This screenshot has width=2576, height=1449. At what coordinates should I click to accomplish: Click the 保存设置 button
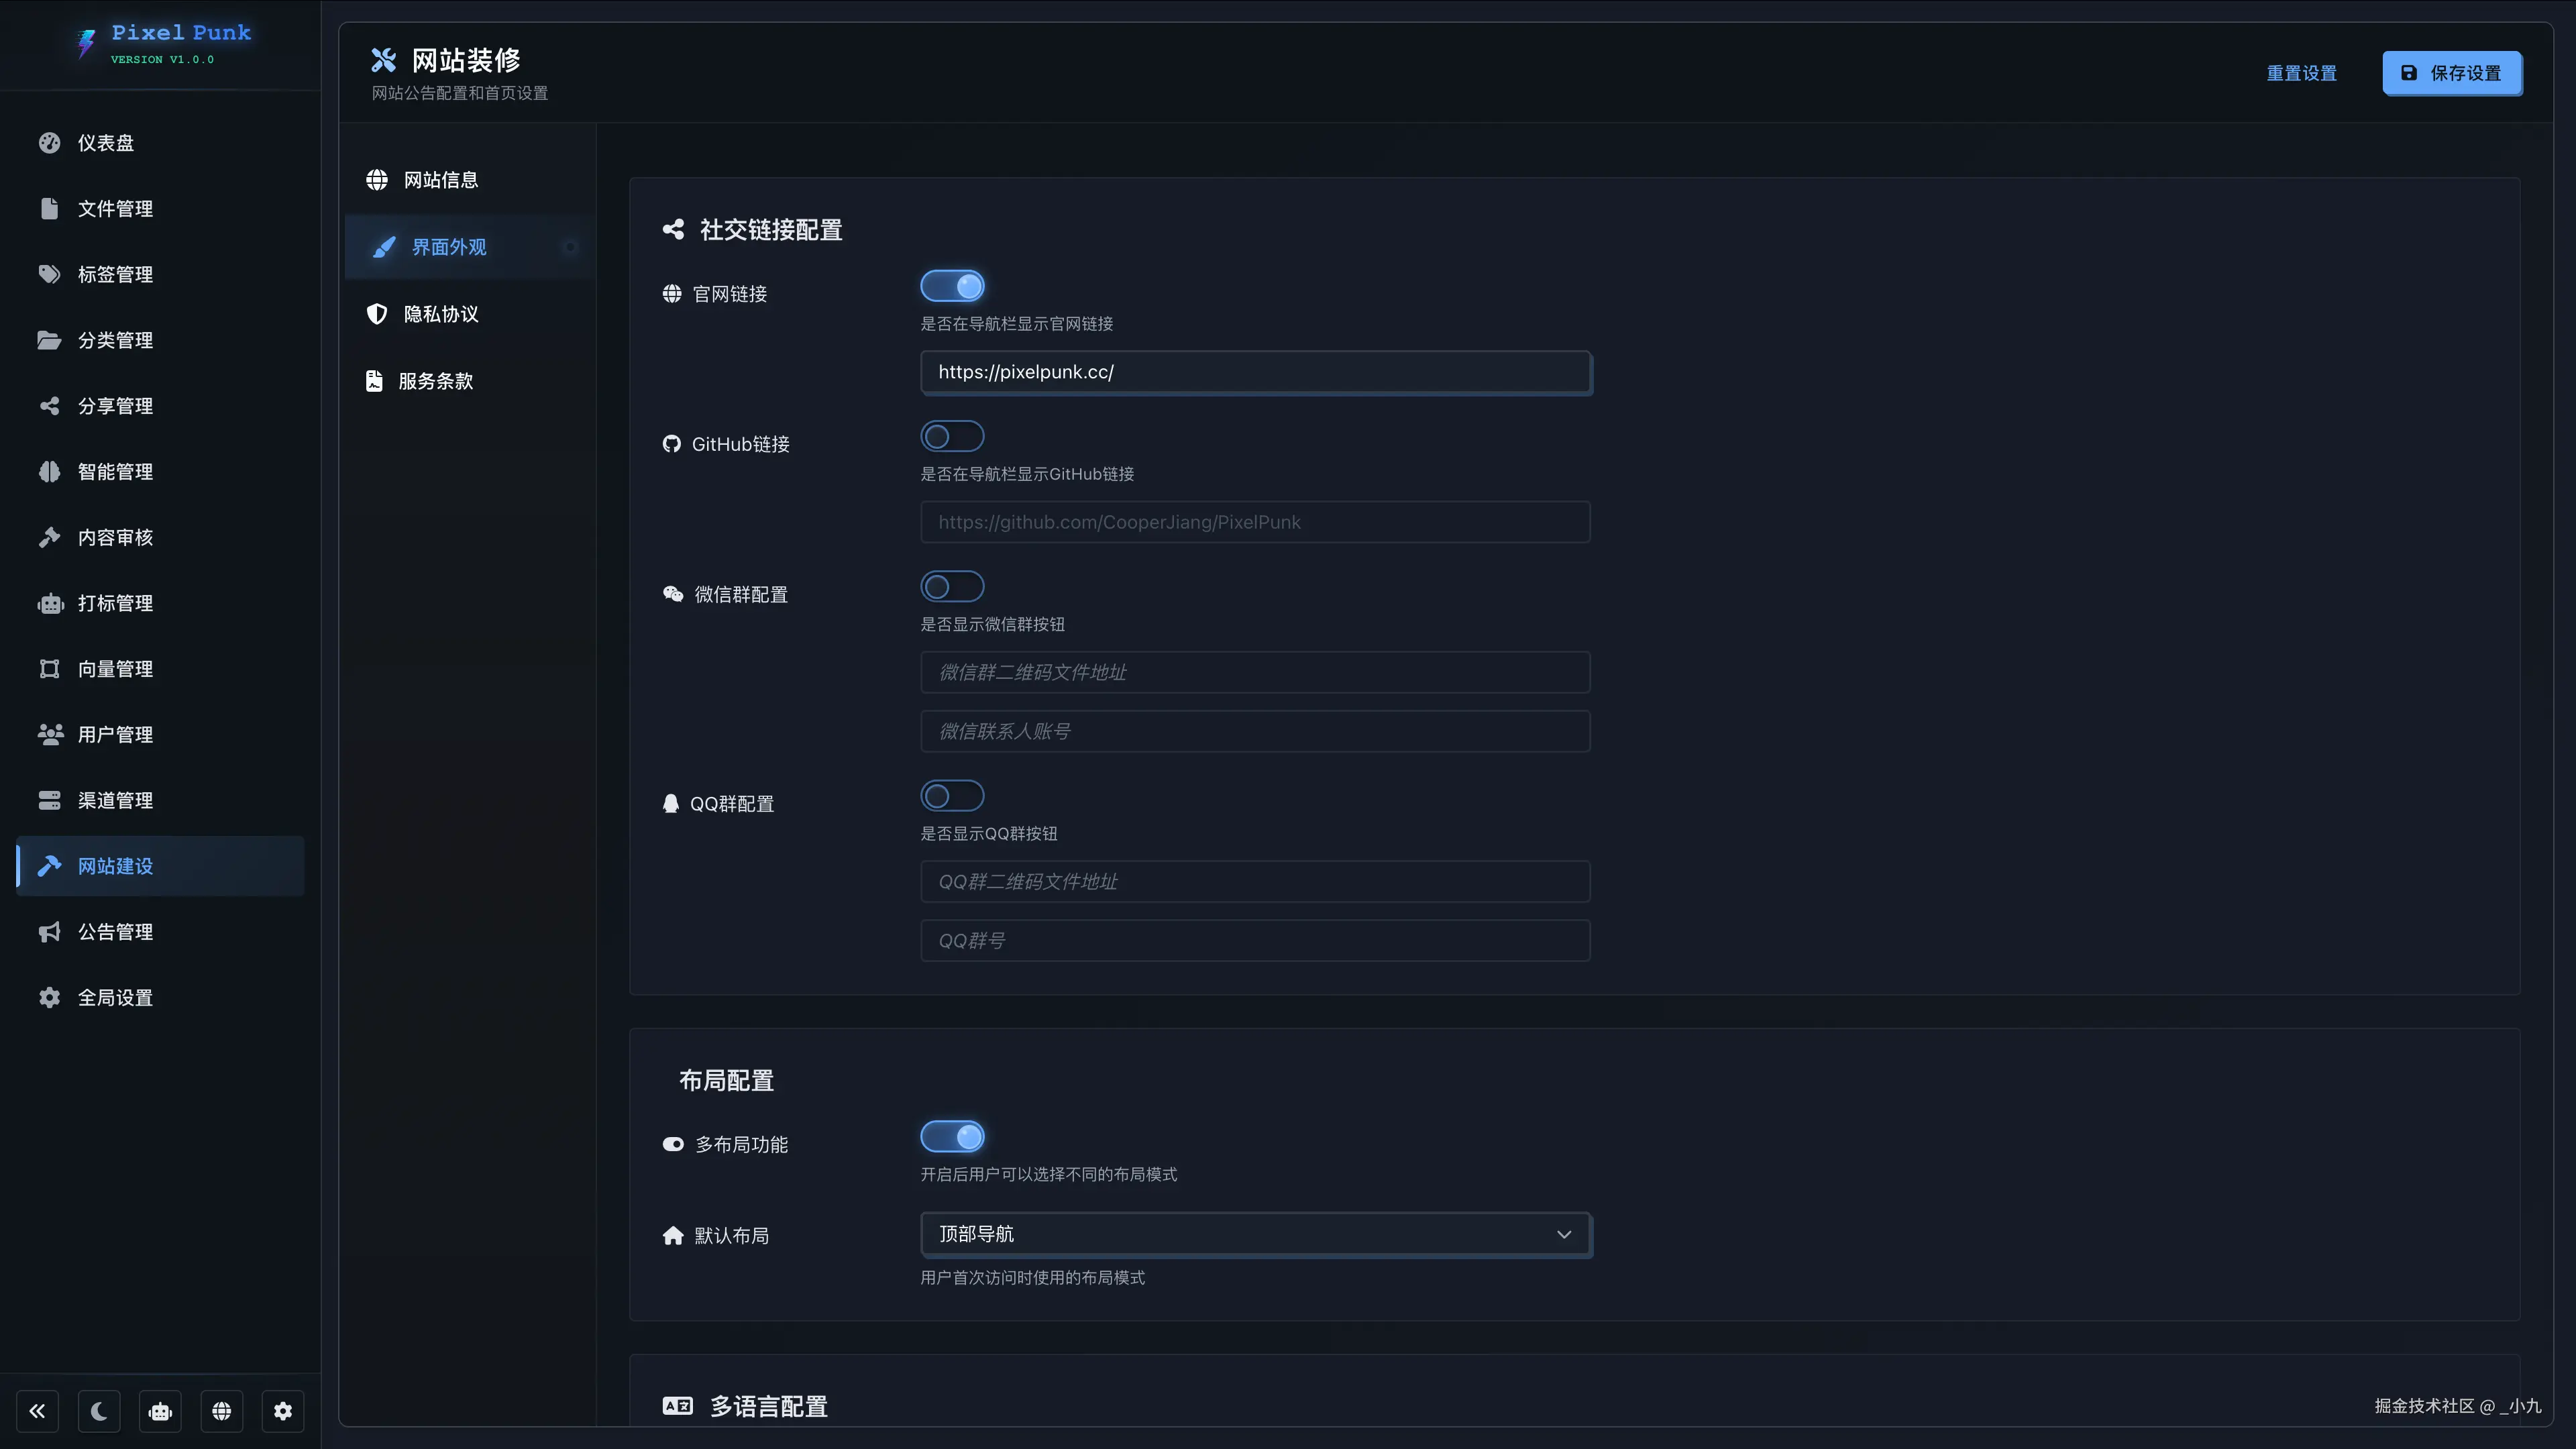coord(2452,73)
